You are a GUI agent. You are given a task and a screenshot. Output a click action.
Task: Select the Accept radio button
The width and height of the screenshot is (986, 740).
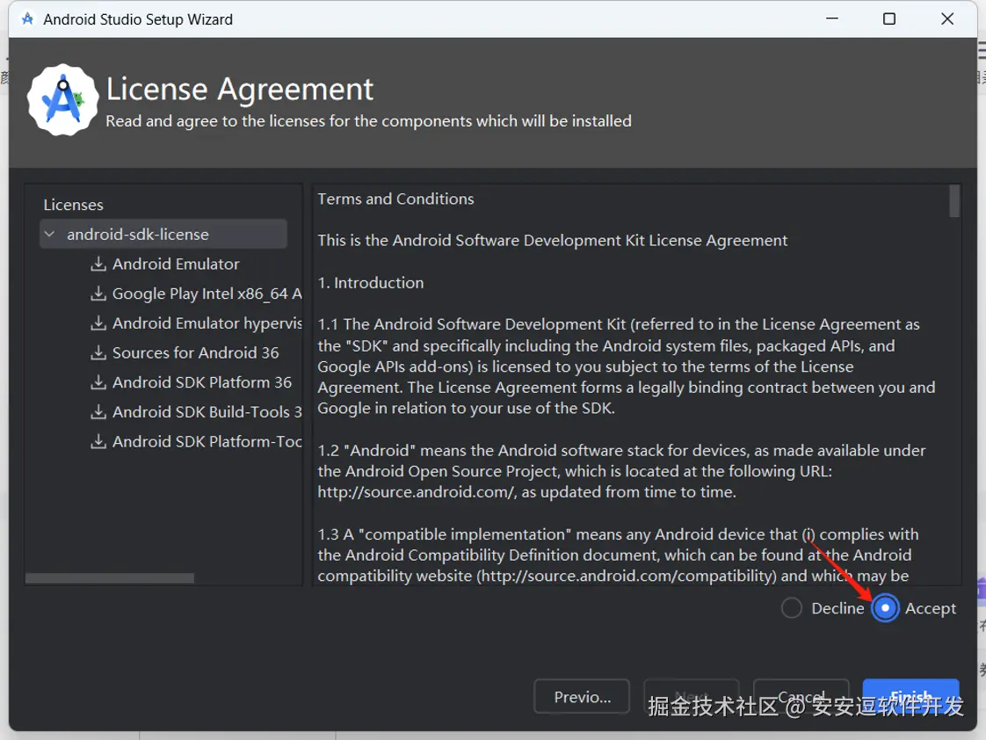[885, 608]
